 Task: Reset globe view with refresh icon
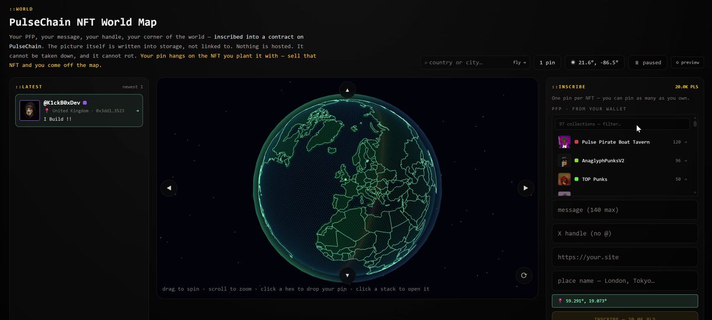click(524, 275)
